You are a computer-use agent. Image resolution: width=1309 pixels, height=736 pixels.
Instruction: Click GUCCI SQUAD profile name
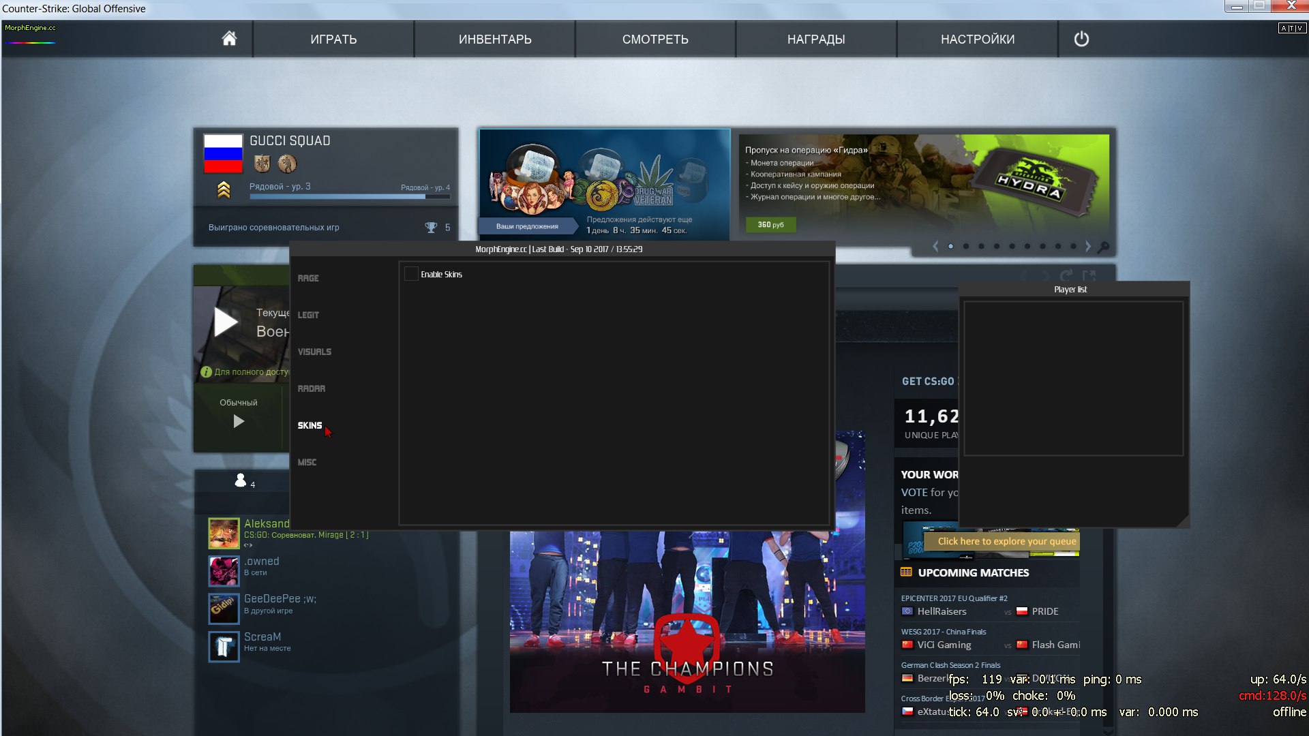pyautogui.click(x=290, y=141)
